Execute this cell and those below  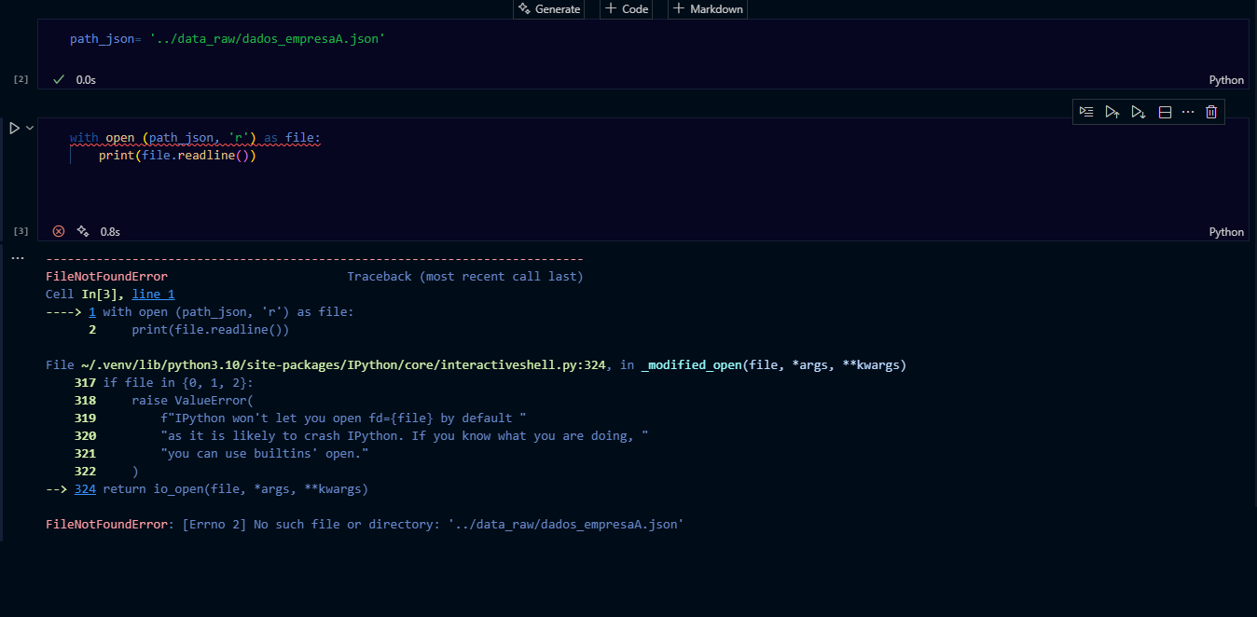(x=1139, y=112)
